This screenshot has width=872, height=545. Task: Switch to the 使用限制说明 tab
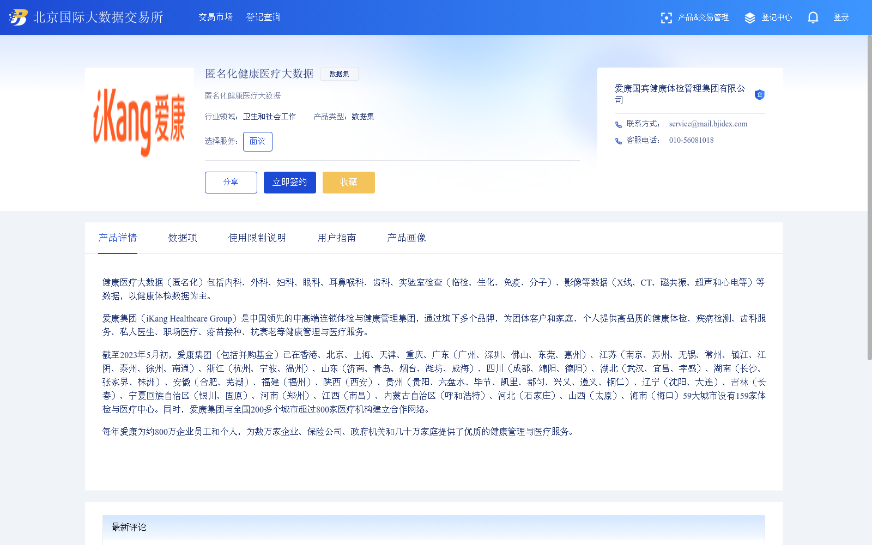tap(257, 238)
